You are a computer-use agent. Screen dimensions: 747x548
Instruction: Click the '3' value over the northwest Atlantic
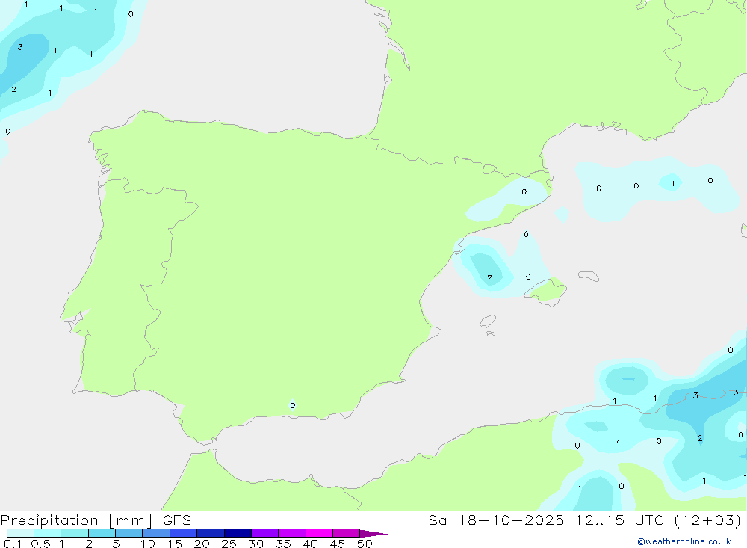(20, 47)
